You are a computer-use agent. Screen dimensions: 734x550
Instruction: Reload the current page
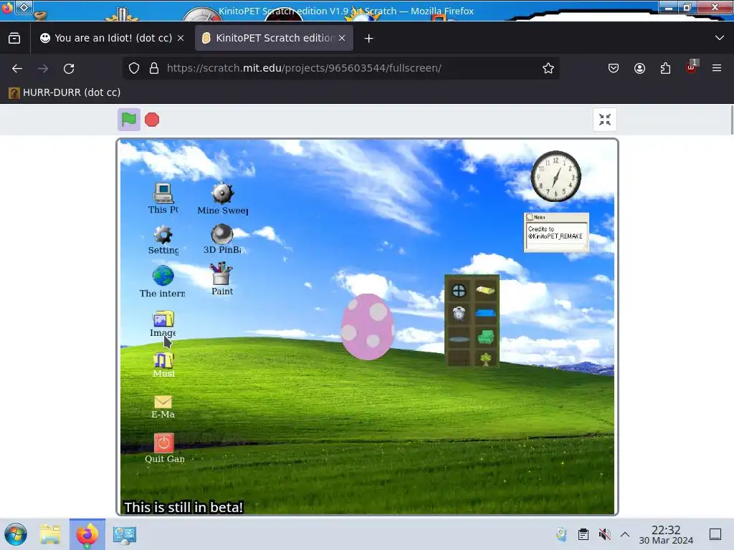click(69, 68)
